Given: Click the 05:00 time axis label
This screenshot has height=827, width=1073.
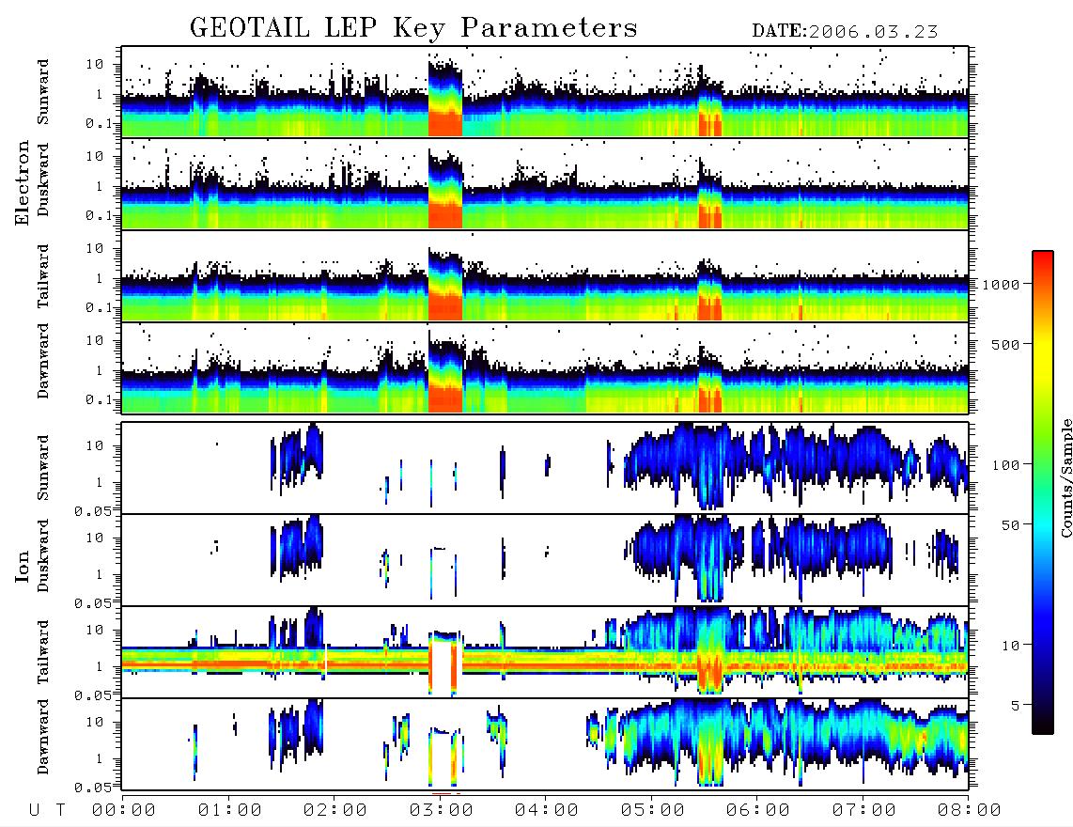Looking at the screenshot, I should [652, 811].
